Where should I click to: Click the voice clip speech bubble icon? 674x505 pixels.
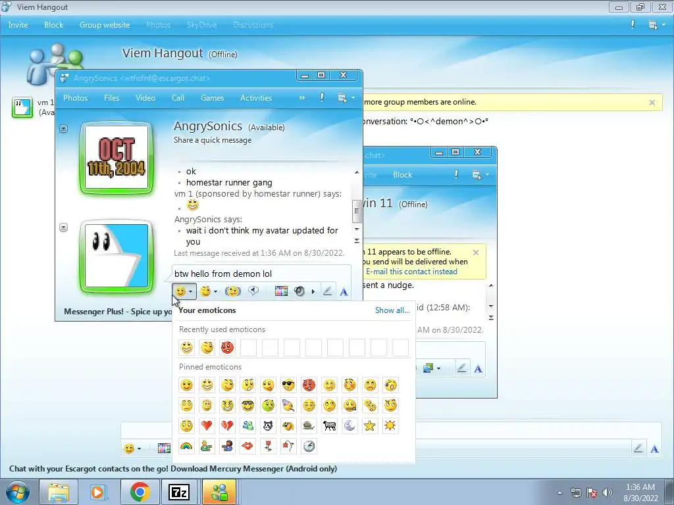click(x=253, y=291)
